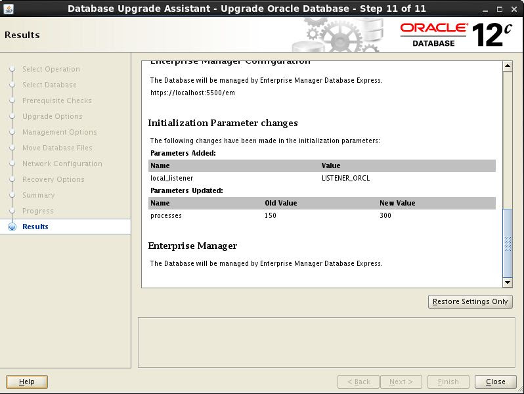Click the Java icon in the title bar

(9, 9)
